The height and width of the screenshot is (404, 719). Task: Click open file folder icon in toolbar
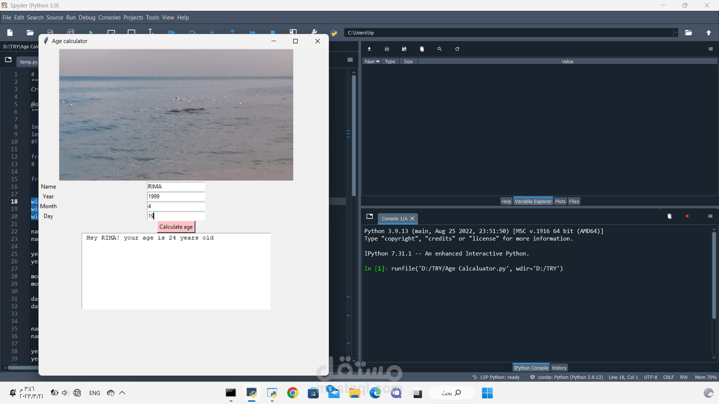pyautogui.click(x=30, y=33)
